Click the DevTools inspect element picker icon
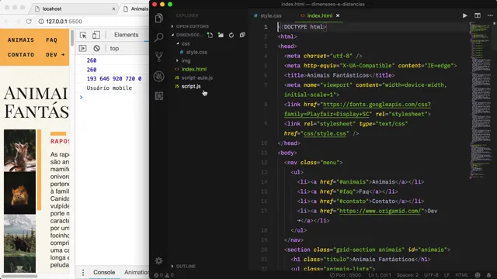 pyautogui.click(x=83, y=35)
